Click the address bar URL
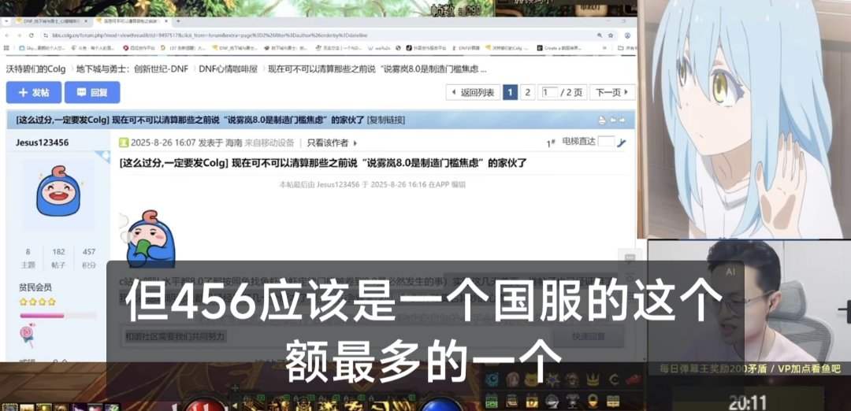This screenshot has height=411, width=851. click(x=210, y=35)
